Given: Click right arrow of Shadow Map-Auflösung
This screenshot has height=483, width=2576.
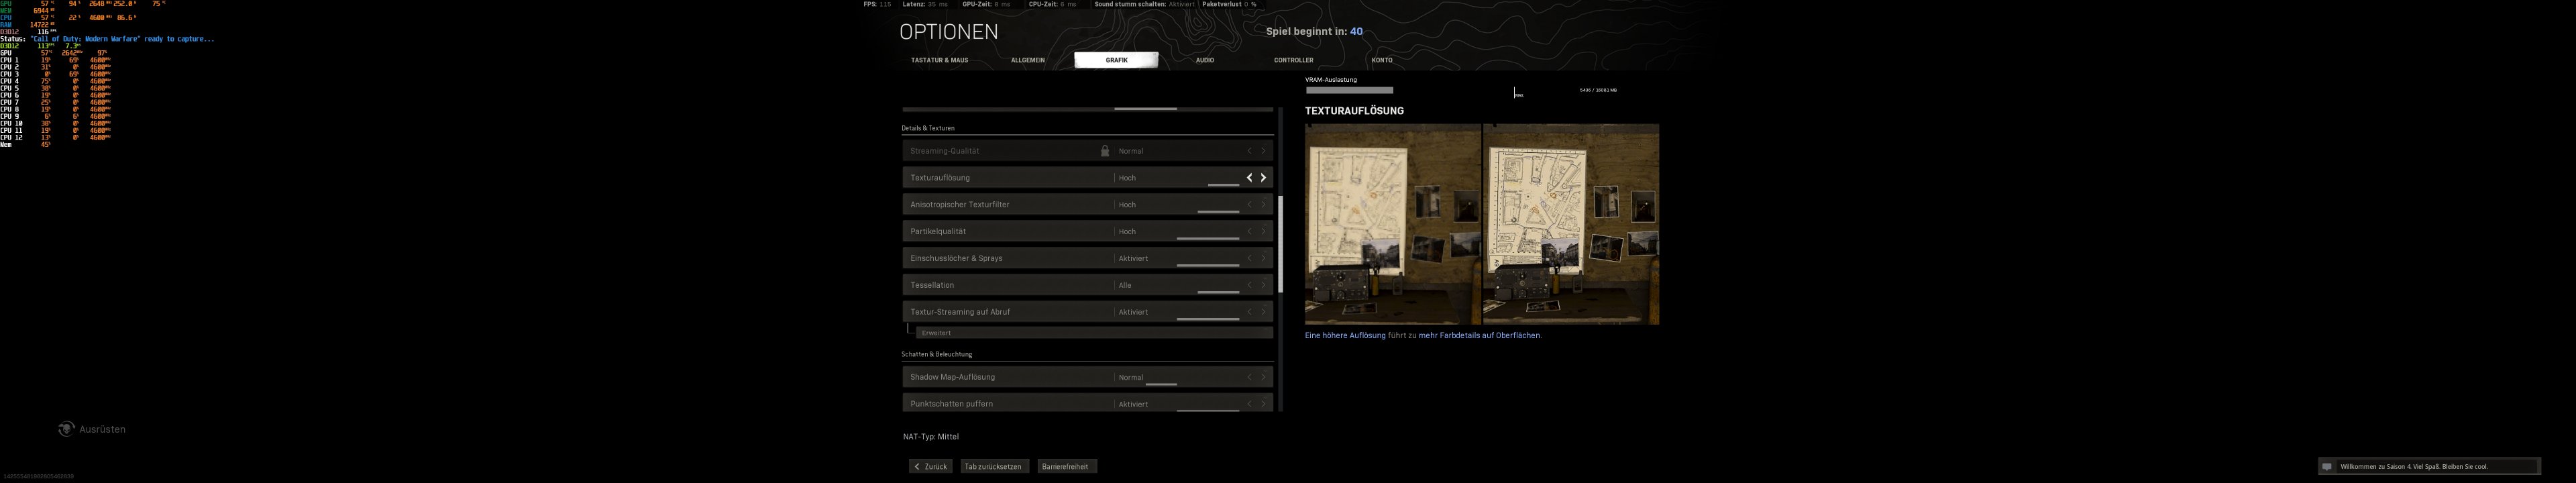Looking at the screenshot, I should 1264,377.
